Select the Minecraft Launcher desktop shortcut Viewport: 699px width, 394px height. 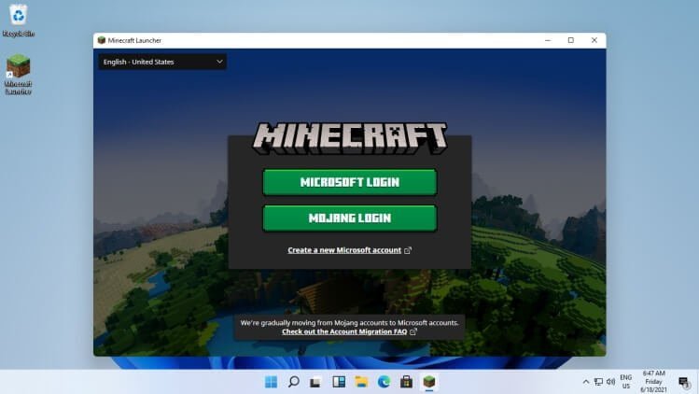point(19,74)
